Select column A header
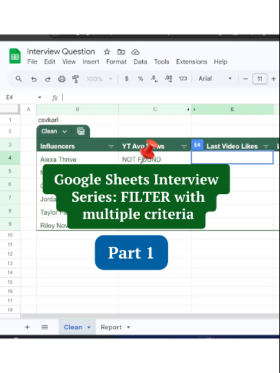This screenshot has width=280, height=373. (28, 109)
